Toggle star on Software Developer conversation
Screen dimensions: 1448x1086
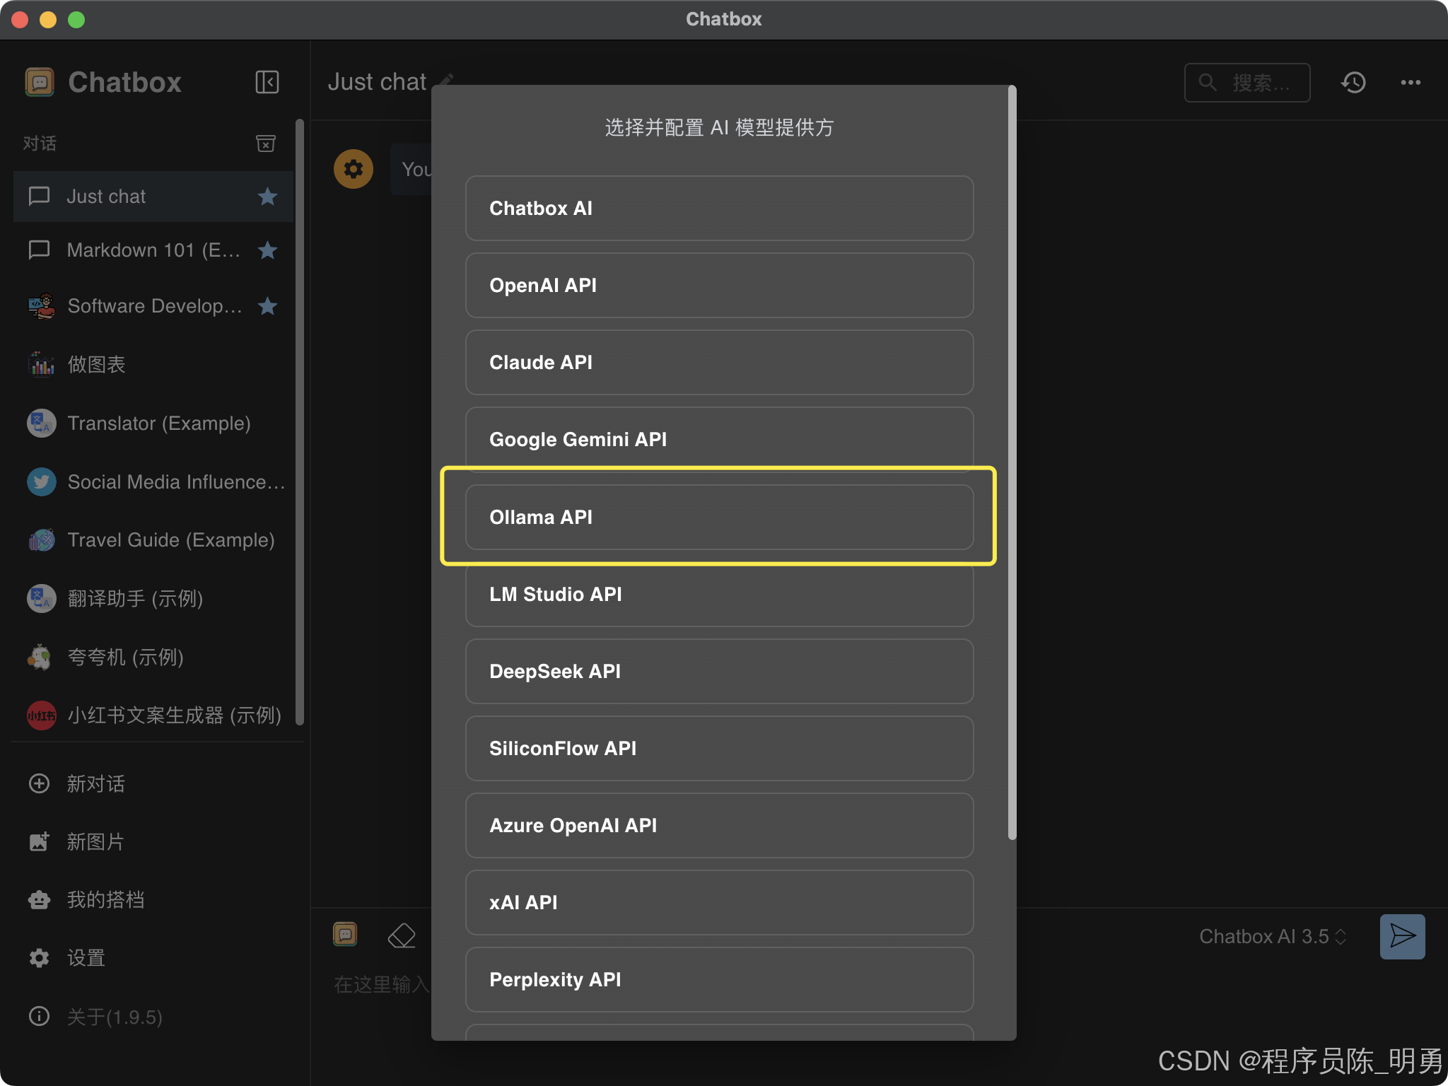tap(267, 306)
